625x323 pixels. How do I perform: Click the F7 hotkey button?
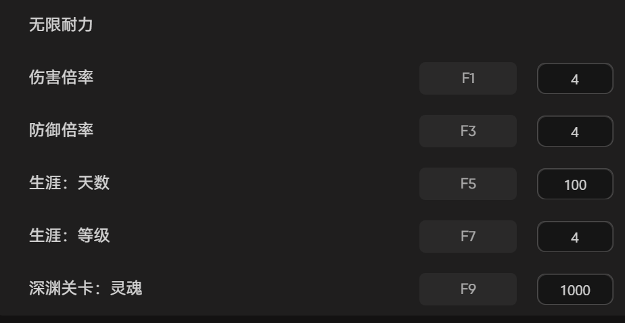[468, 237]
